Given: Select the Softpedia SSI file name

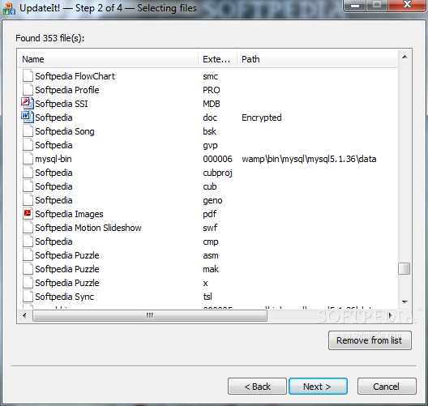Looking at the screenshot, I should point(62,104).
